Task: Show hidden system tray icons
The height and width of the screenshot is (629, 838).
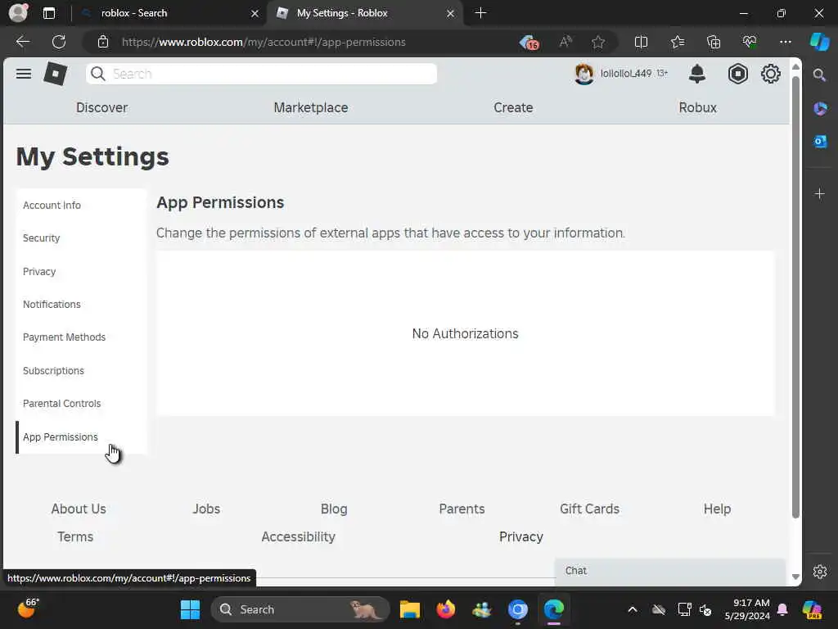Action: (x=633, y=609)
